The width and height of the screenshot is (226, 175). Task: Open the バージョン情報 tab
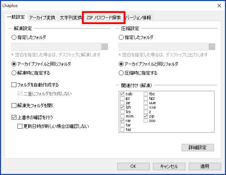138,18
